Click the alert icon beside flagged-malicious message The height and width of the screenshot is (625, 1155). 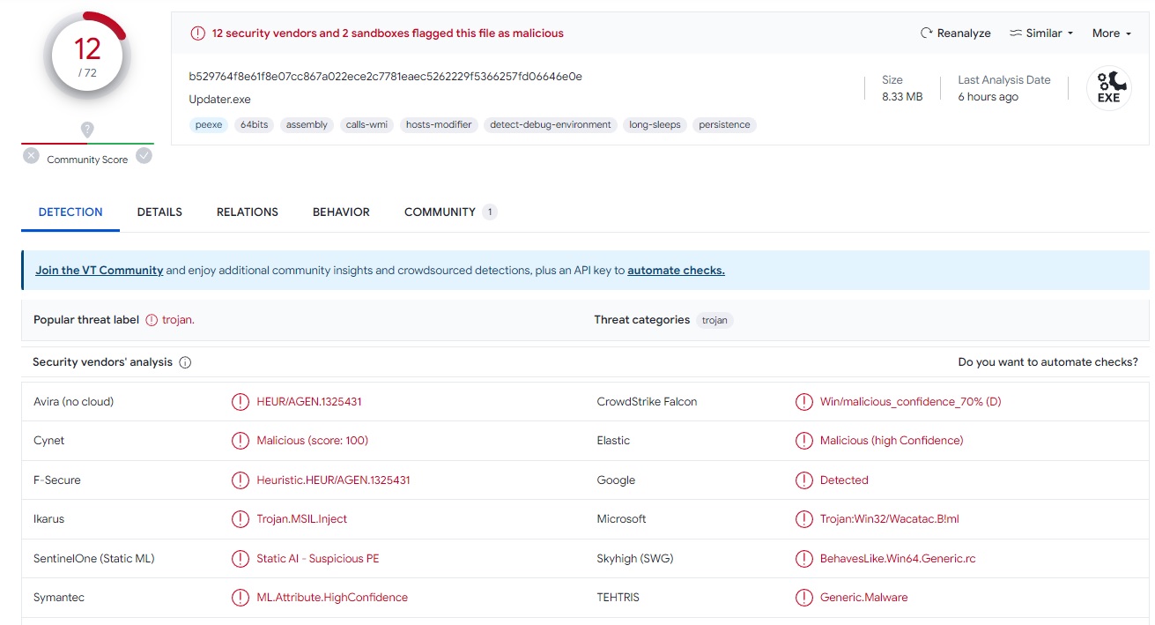click(x=197, y=33)
